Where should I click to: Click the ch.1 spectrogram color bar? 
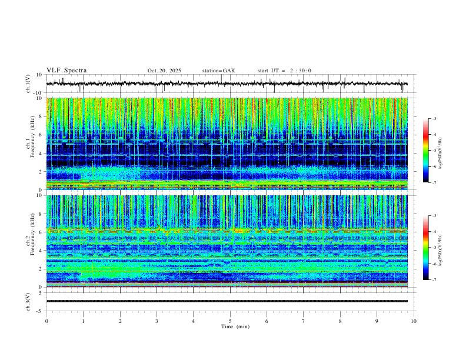tap(425, 151)
